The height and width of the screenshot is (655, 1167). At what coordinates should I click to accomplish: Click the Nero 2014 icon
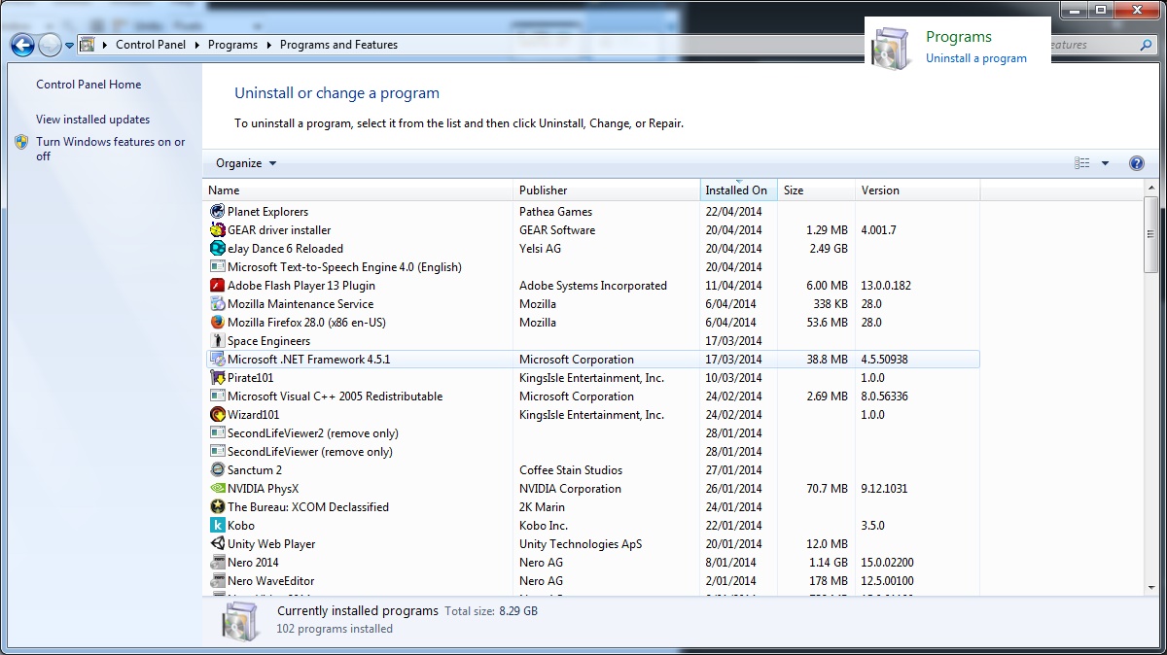pyautogui.click(x=218, y=563)
